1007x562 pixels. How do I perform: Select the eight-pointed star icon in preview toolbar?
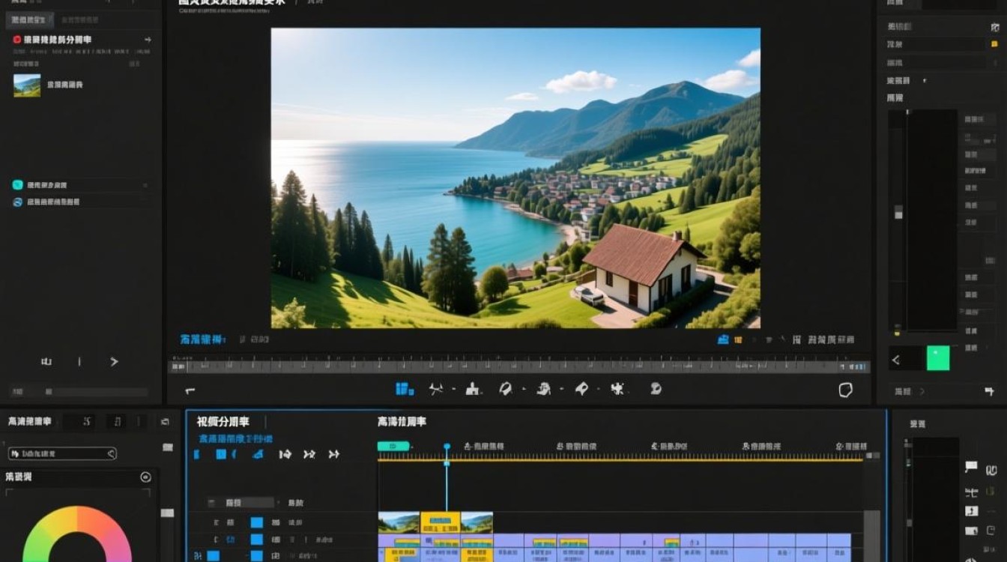[617, 389]
